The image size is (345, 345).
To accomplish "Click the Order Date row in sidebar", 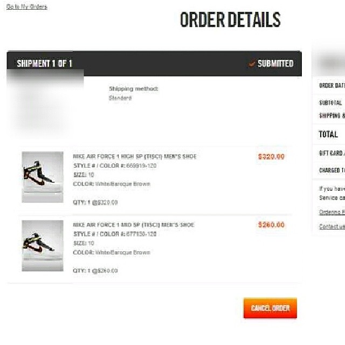I will [329, 85].
